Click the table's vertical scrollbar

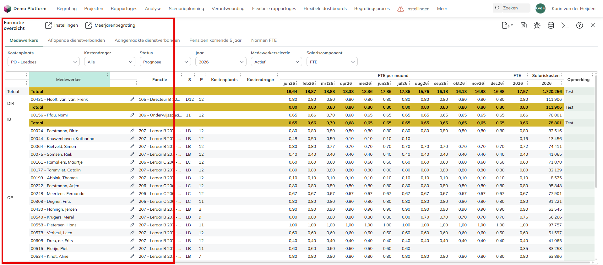pyautogui.click(x=596, y=132)
